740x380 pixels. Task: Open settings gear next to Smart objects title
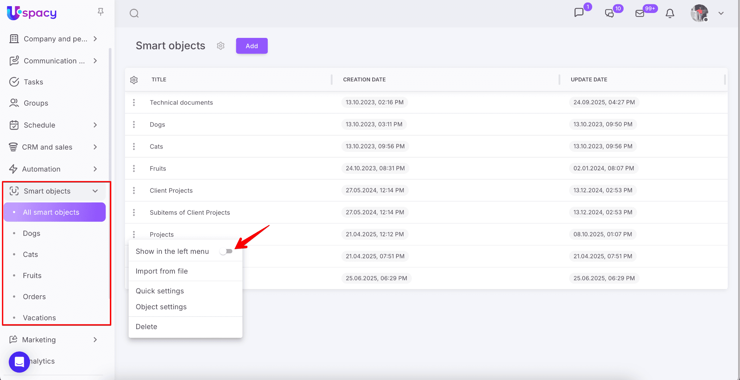click(221, 46)
